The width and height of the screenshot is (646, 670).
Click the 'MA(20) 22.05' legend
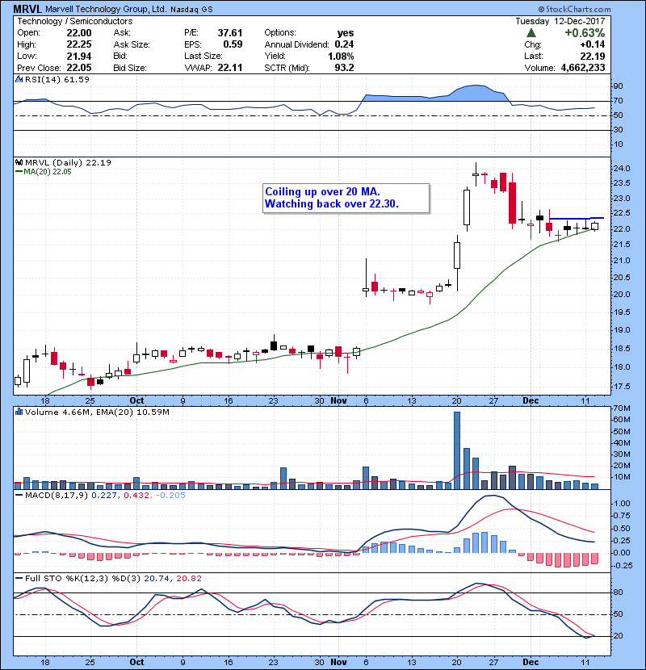(x=48, y=172)
